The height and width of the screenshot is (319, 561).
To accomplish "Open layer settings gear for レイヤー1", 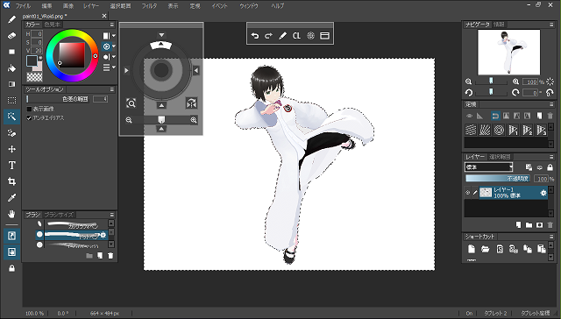I will point(543,193).
